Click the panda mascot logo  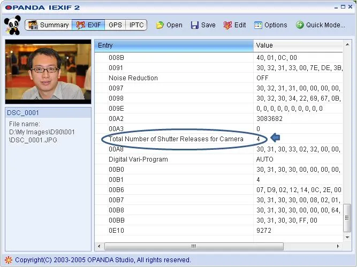pyautogui.click(x=12, y=25)
